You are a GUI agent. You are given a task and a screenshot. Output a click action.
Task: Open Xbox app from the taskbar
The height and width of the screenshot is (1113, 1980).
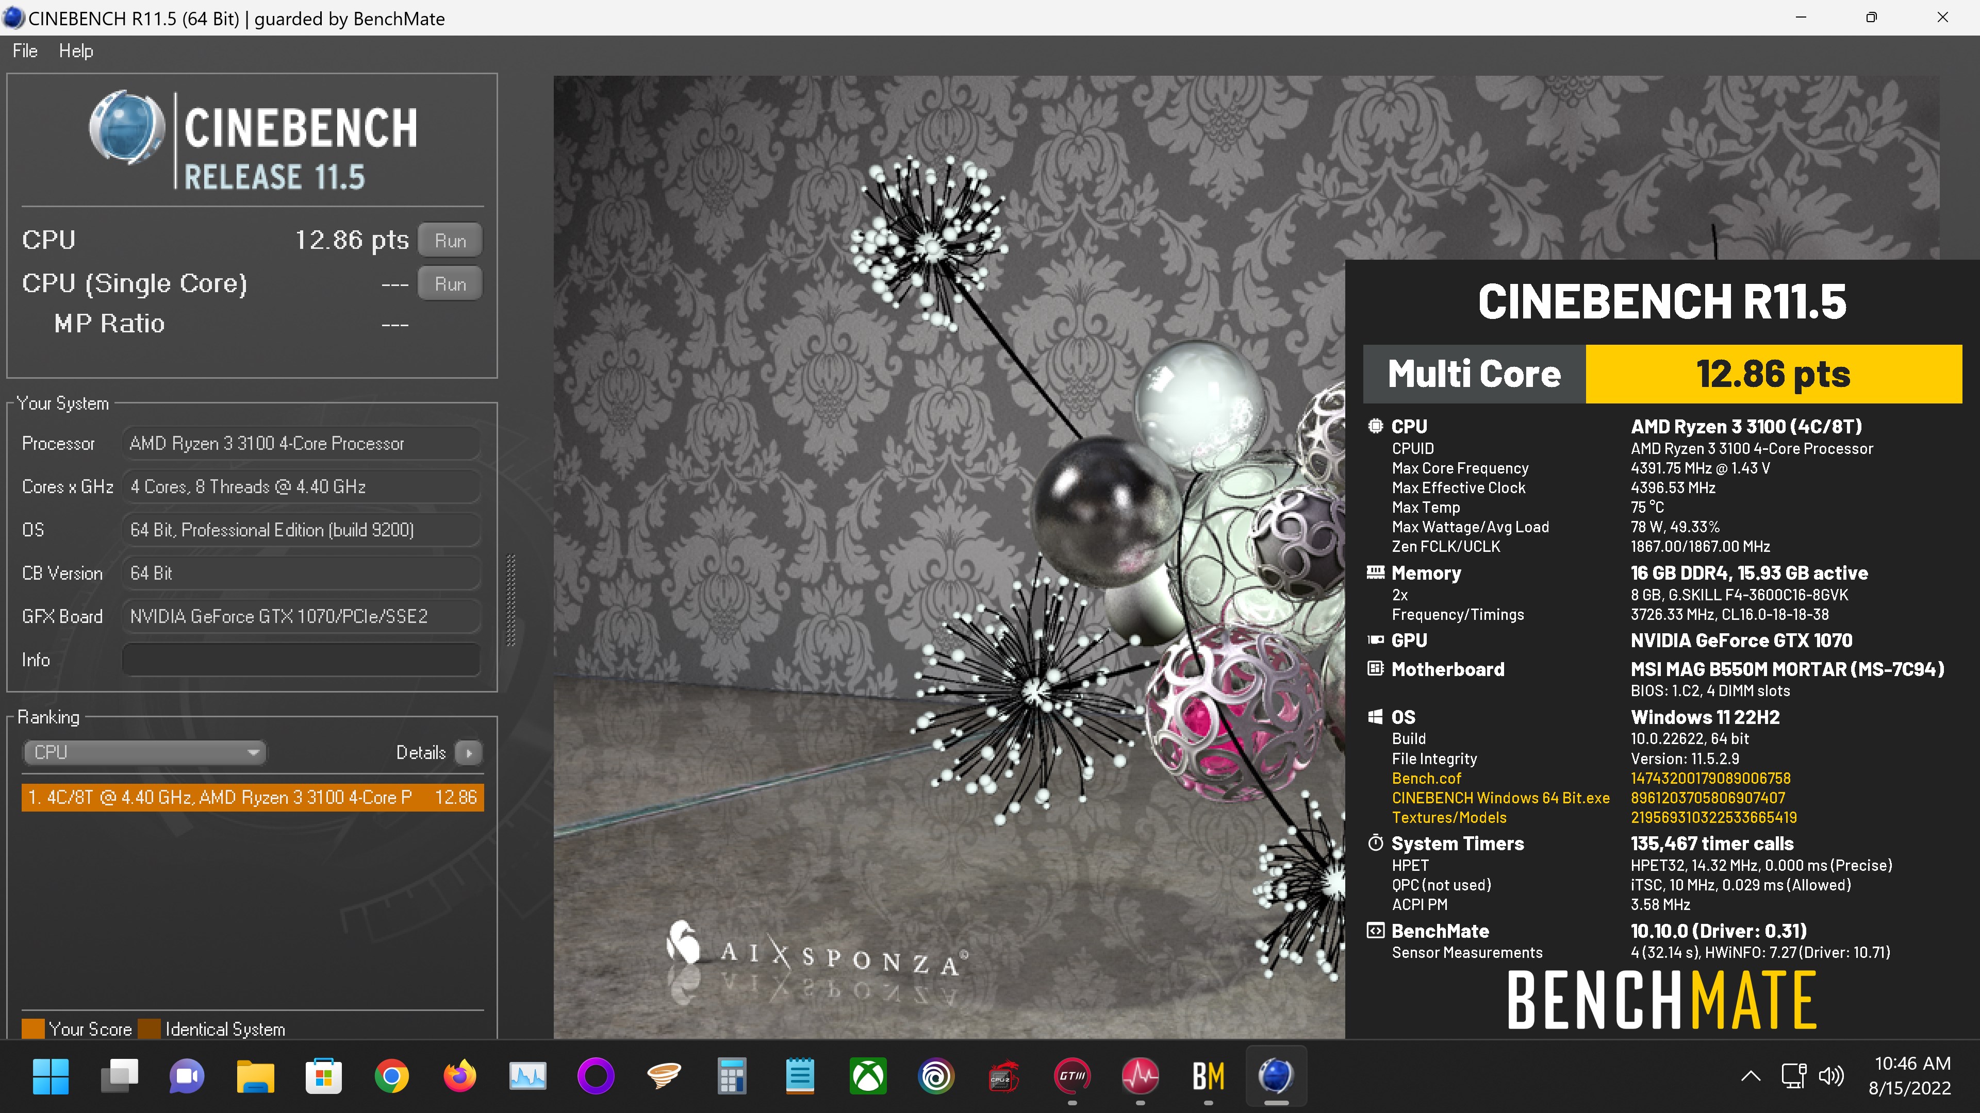(868, 1076)
